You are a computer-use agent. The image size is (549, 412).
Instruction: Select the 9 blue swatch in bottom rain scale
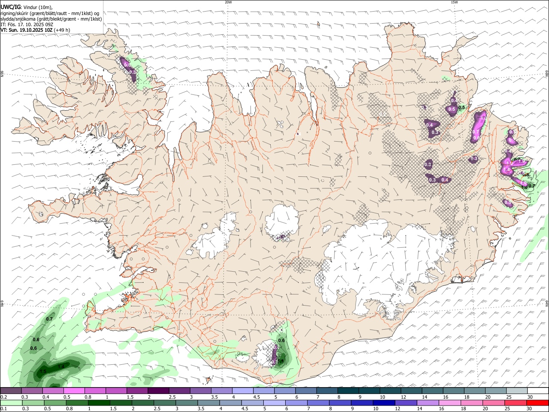(x=362, y=403)
